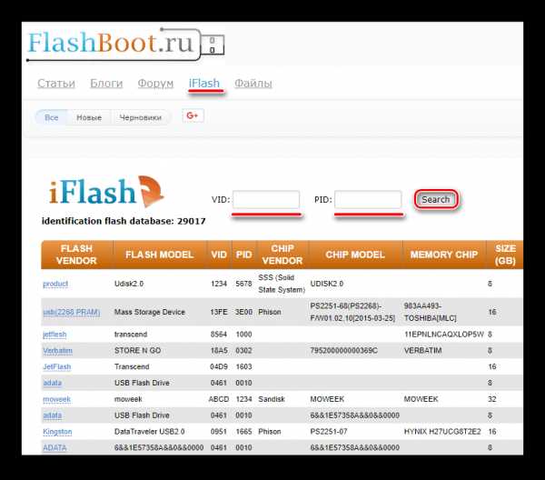
Task: Open the moweek vendor link
Action: 56,399
